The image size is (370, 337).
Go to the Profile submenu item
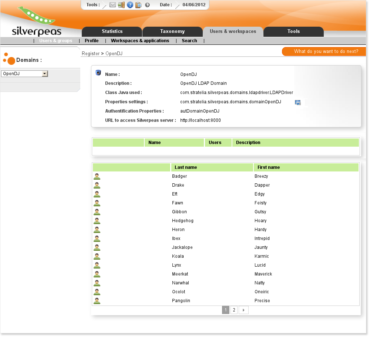pyautogui.click(x=92, y=41)
